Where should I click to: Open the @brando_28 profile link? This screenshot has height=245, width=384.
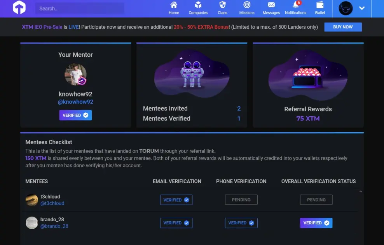click(x=54, y=226)
